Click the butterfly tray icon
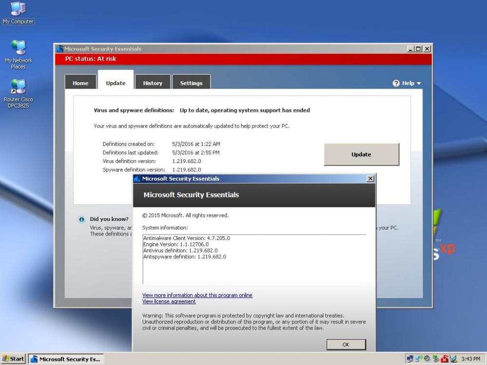 pyautogui.click(x=453, y=359)
